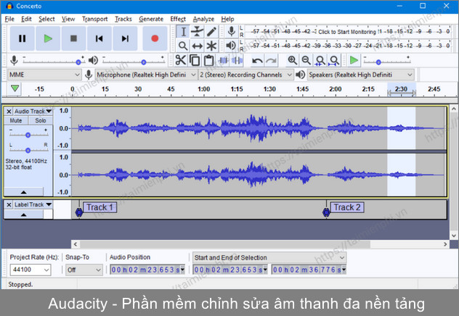Click the playback meter speaker icon
This screenshot has width=459, height=316.
[x=231, y=46]
